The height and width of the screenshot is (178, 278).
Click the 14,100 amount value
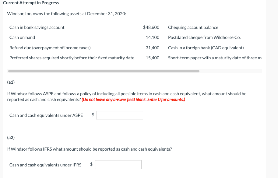point(154,37)
